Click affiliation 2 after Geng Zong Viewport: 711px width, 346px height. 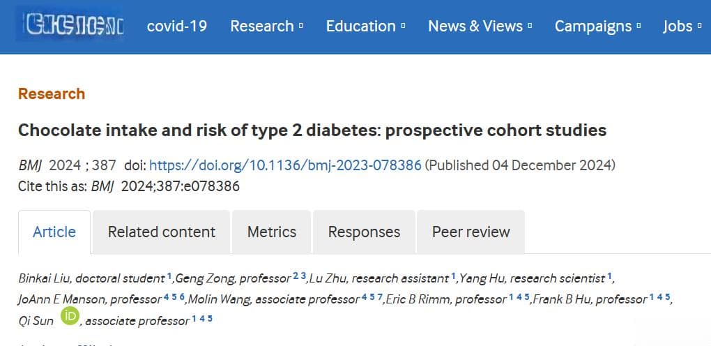pyautogui.click(x=296, y=275)
